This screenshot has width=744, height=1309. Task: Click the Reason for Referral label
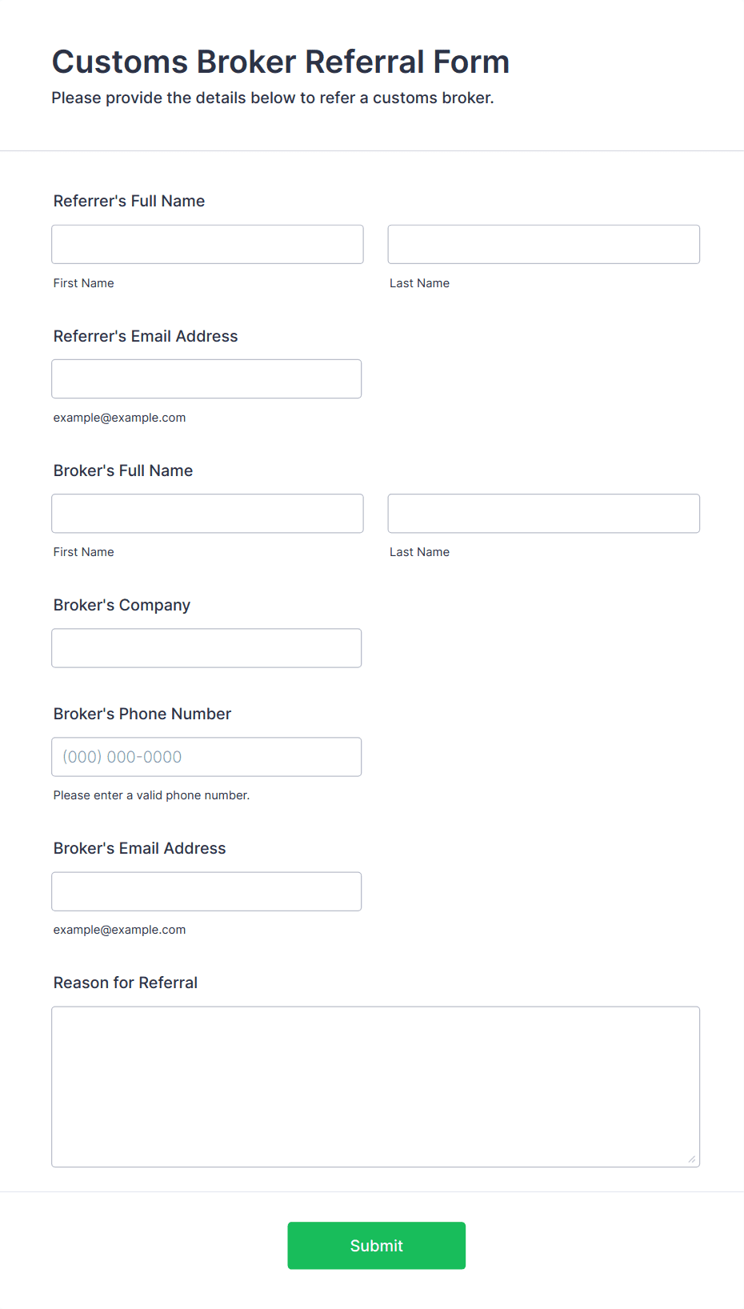pyautogui.click(x=126, y=983)
